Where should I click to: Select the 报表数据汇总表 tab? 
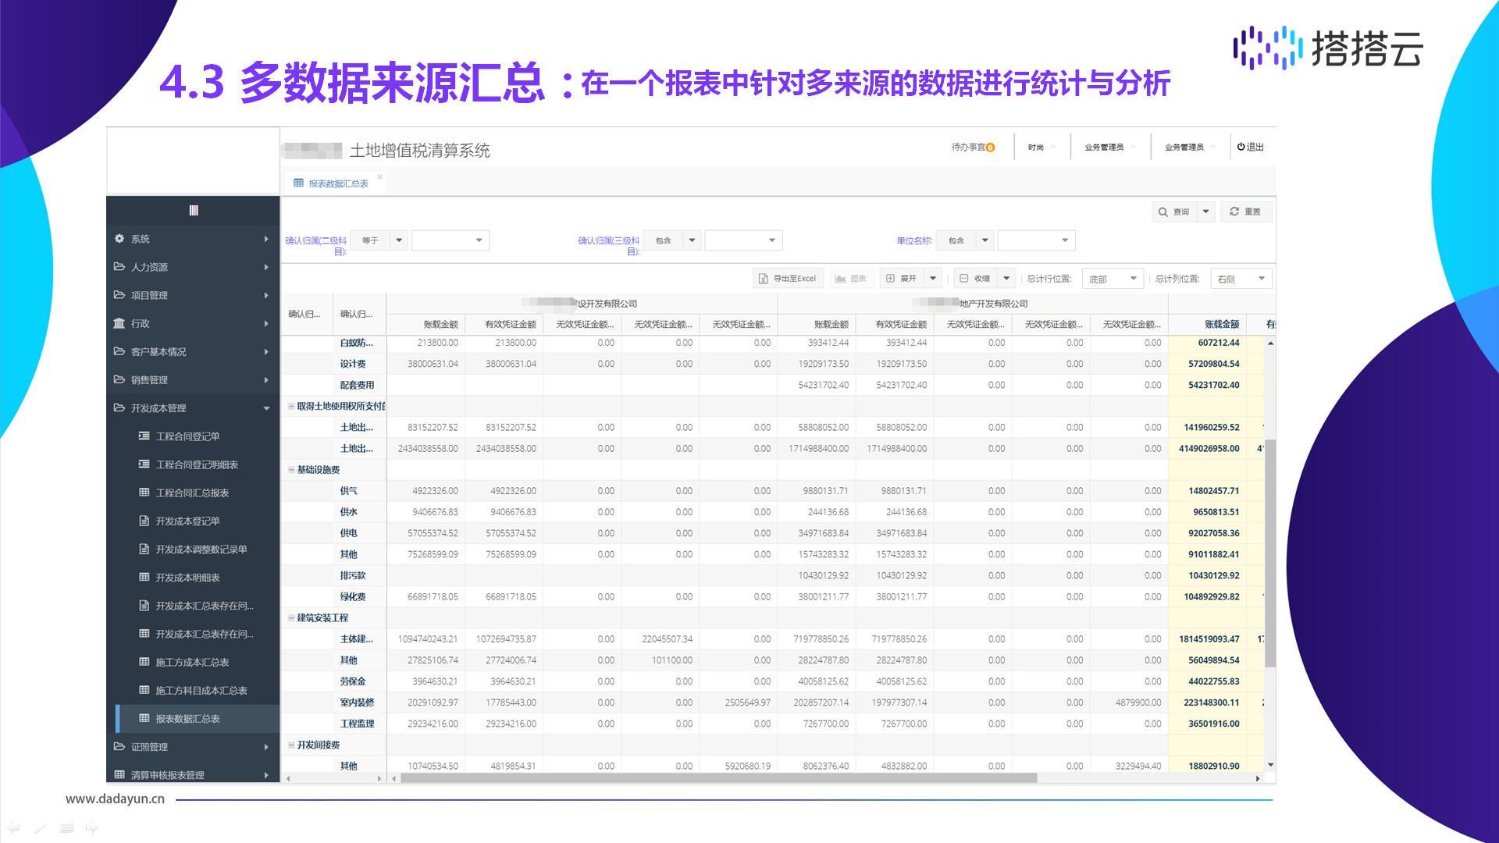point(337,183)
